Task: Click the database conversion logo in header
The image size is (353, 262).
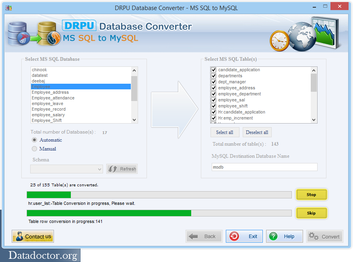Action: [34, 33]
